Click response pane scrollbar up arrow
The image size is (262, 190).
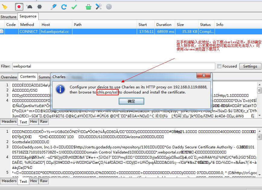pos(260,131)
